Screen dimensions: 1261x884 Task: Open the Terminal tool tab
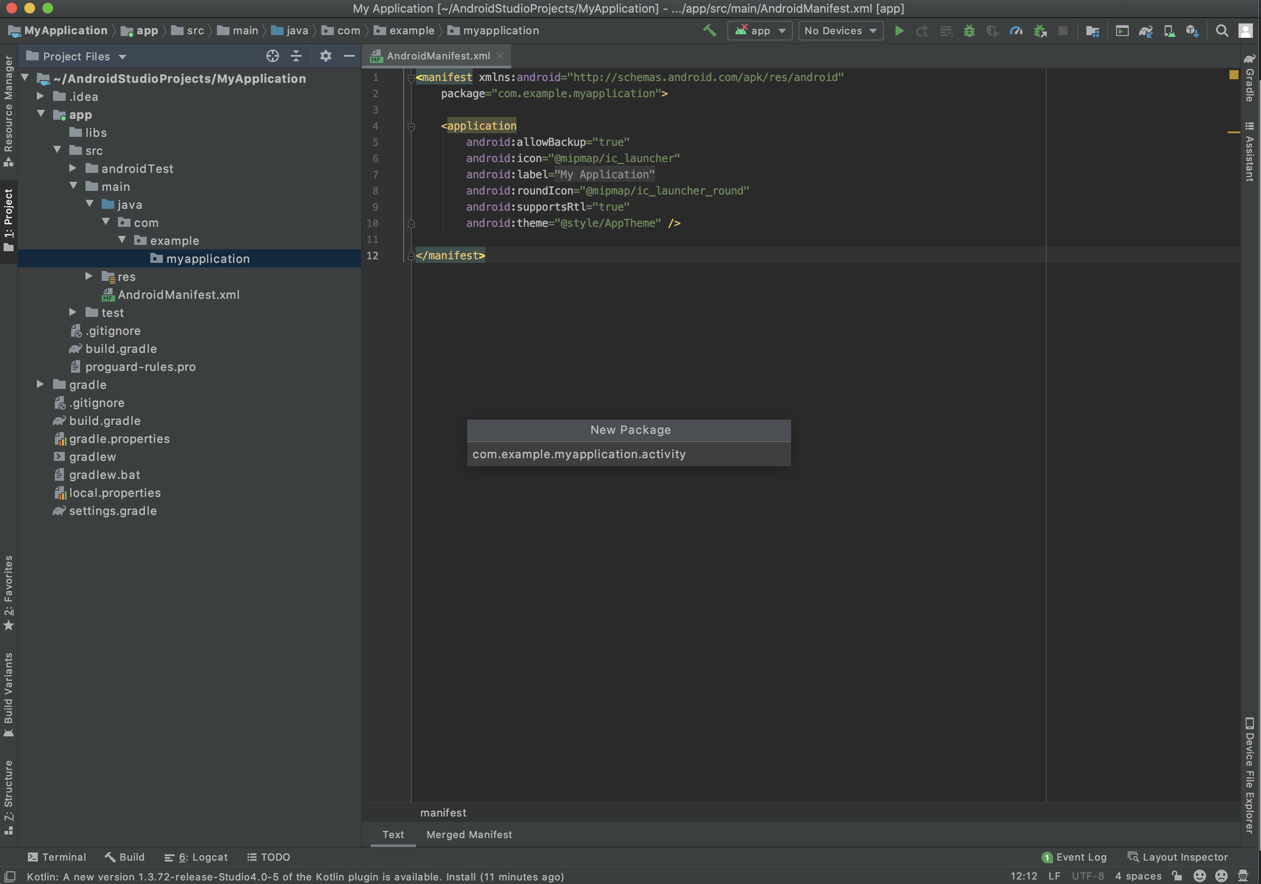pos(57,857)
